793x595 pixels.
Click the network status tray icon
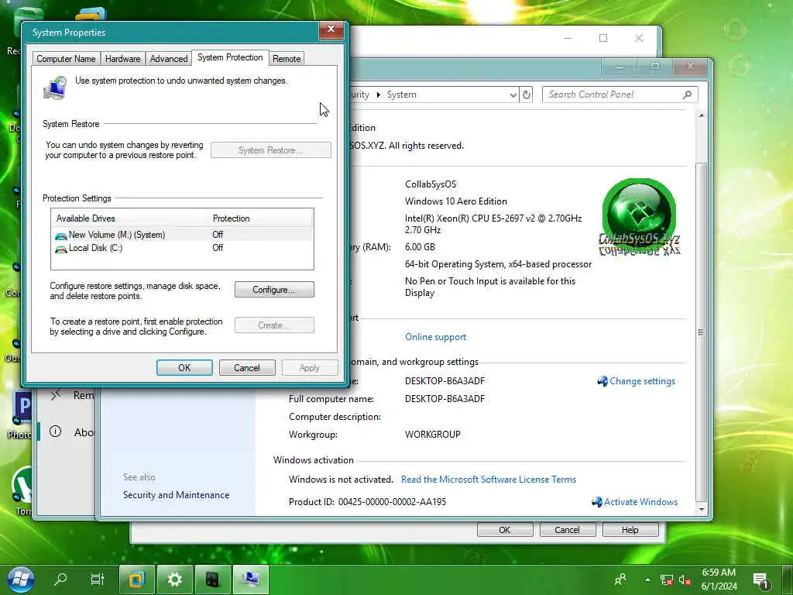[667, 580]
